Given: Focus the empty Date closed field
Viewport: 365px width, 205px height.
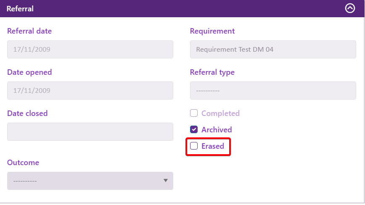Looking at the screenshot, I should 90,131.
